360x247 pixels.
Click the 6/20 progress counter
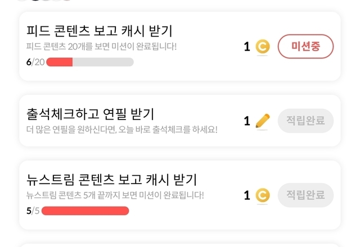coord(35,62)
